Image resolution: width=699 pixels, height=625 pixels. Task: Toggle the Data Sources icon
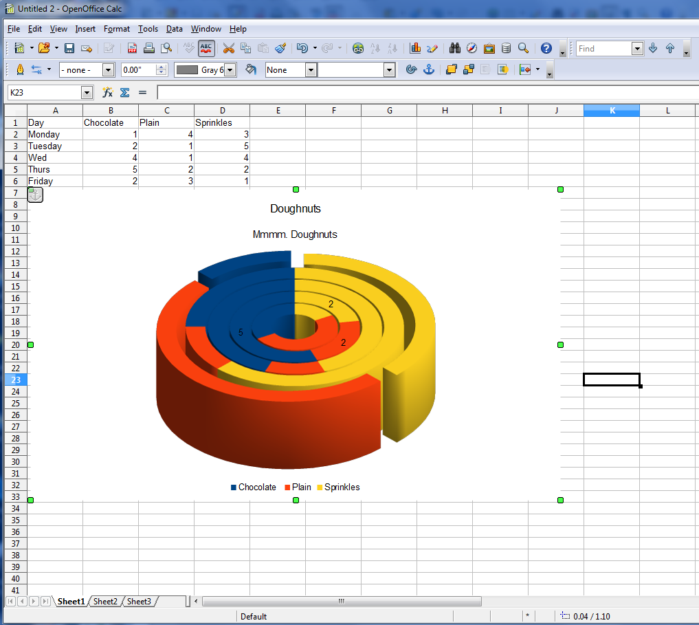[x=506, y=48]
